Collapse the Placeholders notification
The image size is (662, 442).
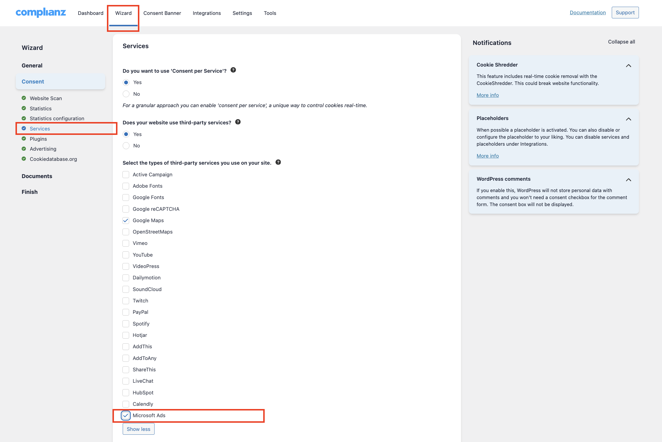coord(629,119)
